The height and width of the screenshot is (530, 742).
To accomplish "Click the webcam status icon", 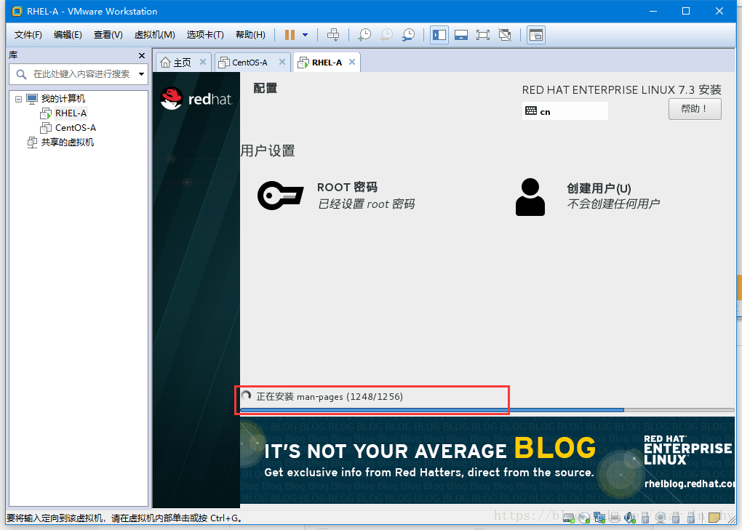I will (x=660, y=518).
